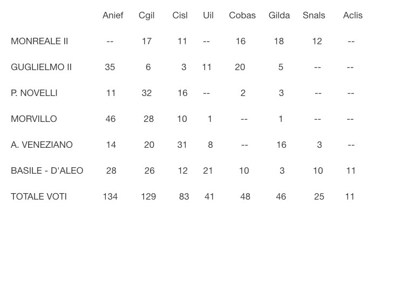Click the Cgil column header
The width and height of the screenshot is (409, 287).
click(x=146, y=16)
